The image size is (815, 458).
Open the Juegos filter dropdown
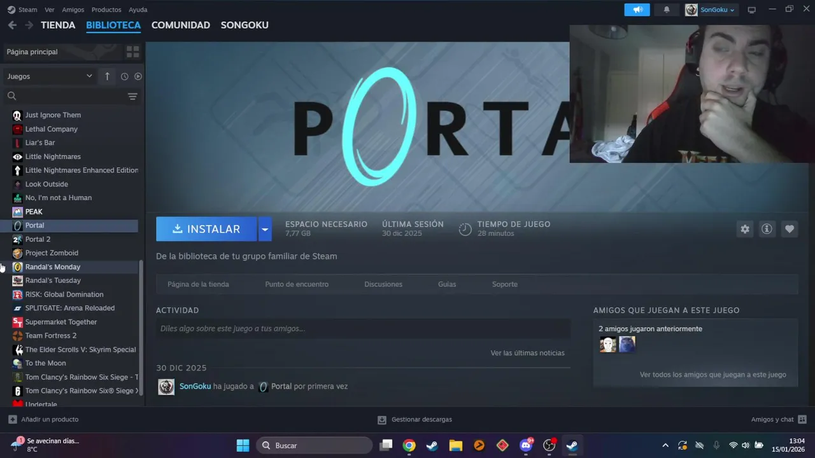point(50,76)
